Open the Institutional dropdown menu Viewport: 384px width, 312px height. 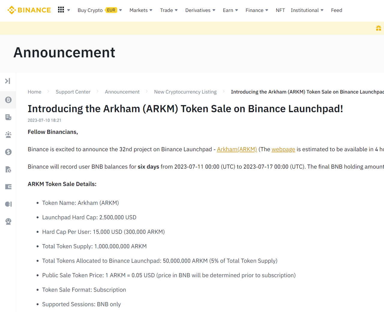pyautogui.click(x=307, y=10)
